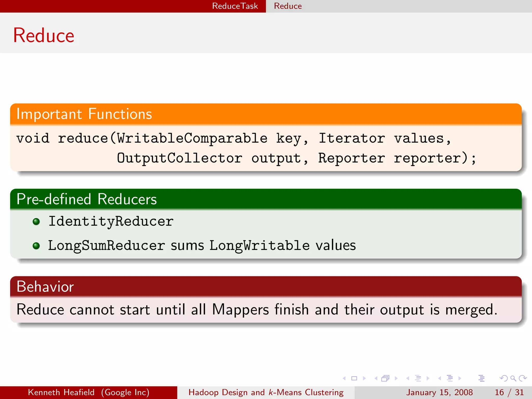Click the Pre-defined Reducers block heading
Viewport: 532px width, 399px height.
(87, 199)
